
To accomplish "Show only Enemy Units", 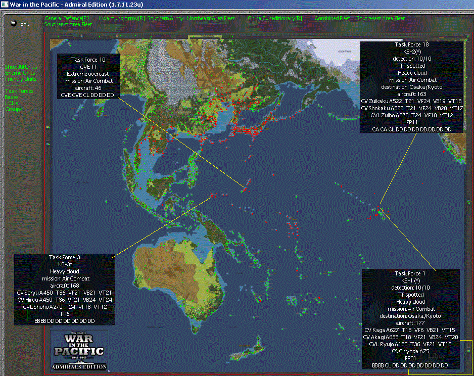I will [20, 73].
